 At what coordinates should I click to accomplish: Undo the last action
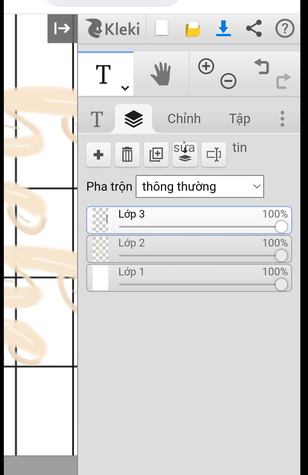(x=261, y=66)
